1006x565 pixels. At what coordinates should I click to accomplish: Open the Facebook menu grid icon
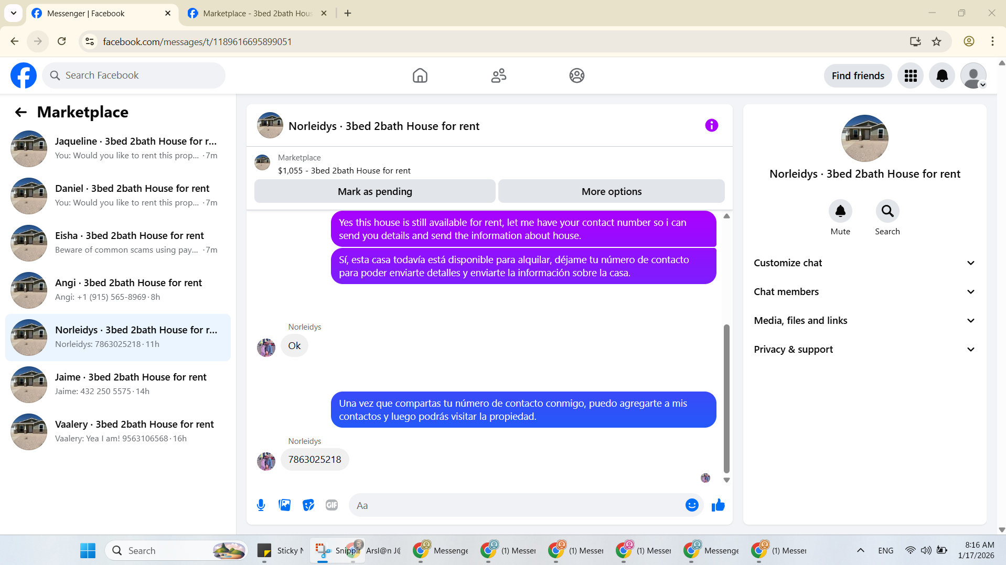pyautogui.click(x=910, y=75)
